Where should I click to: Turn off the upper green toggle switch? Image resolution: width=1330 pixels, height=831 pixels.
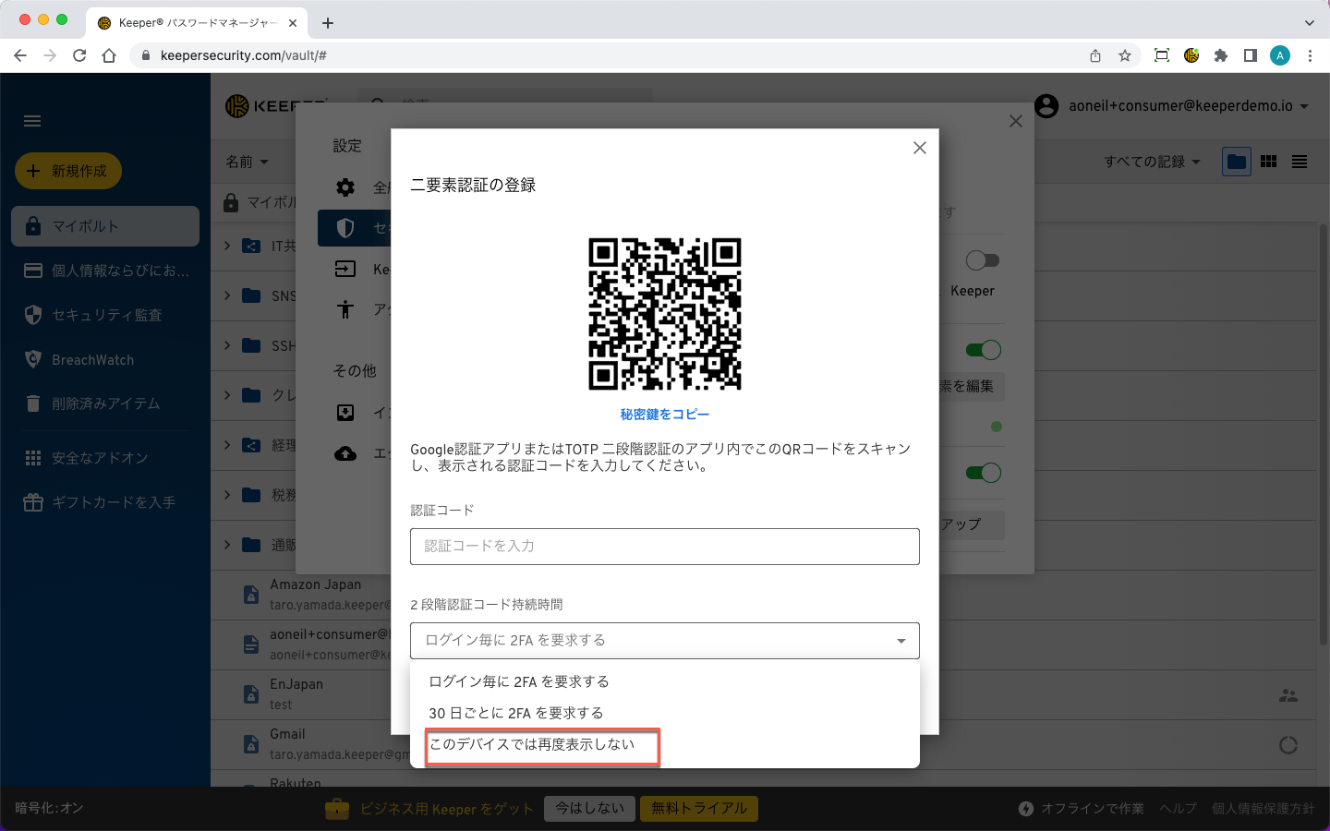(x=983, y=350)
